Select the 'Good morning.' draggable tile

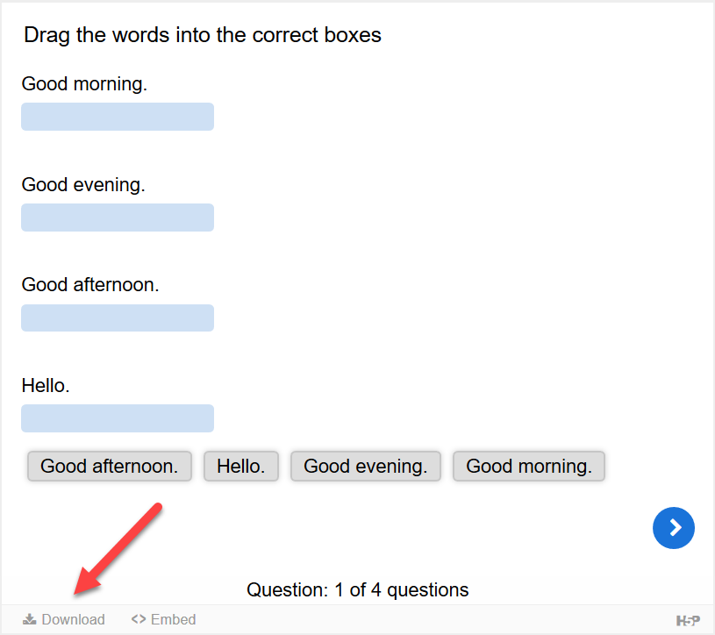[528, 466]
